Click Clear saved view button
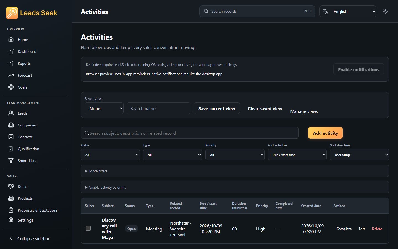The height and width of the screenshot is (249, 398). point(265,108)
